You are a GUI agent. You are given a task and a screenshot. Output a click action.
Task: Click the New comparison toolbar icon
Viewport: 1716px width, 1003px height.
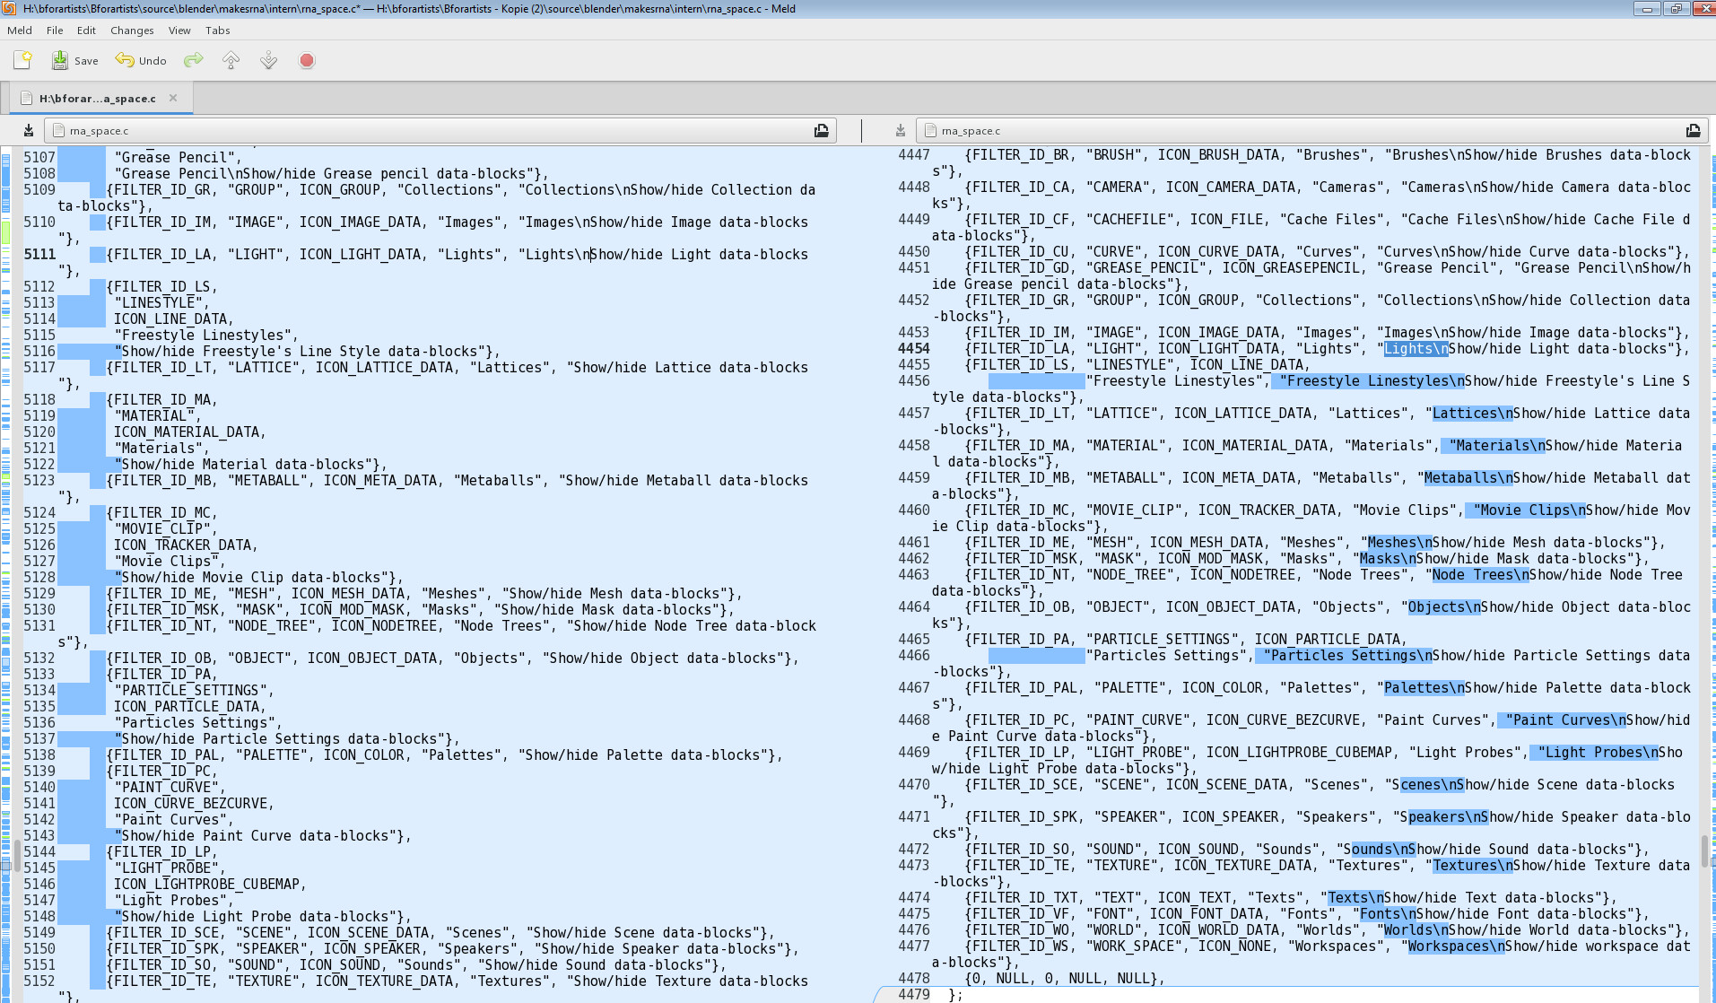22,60
